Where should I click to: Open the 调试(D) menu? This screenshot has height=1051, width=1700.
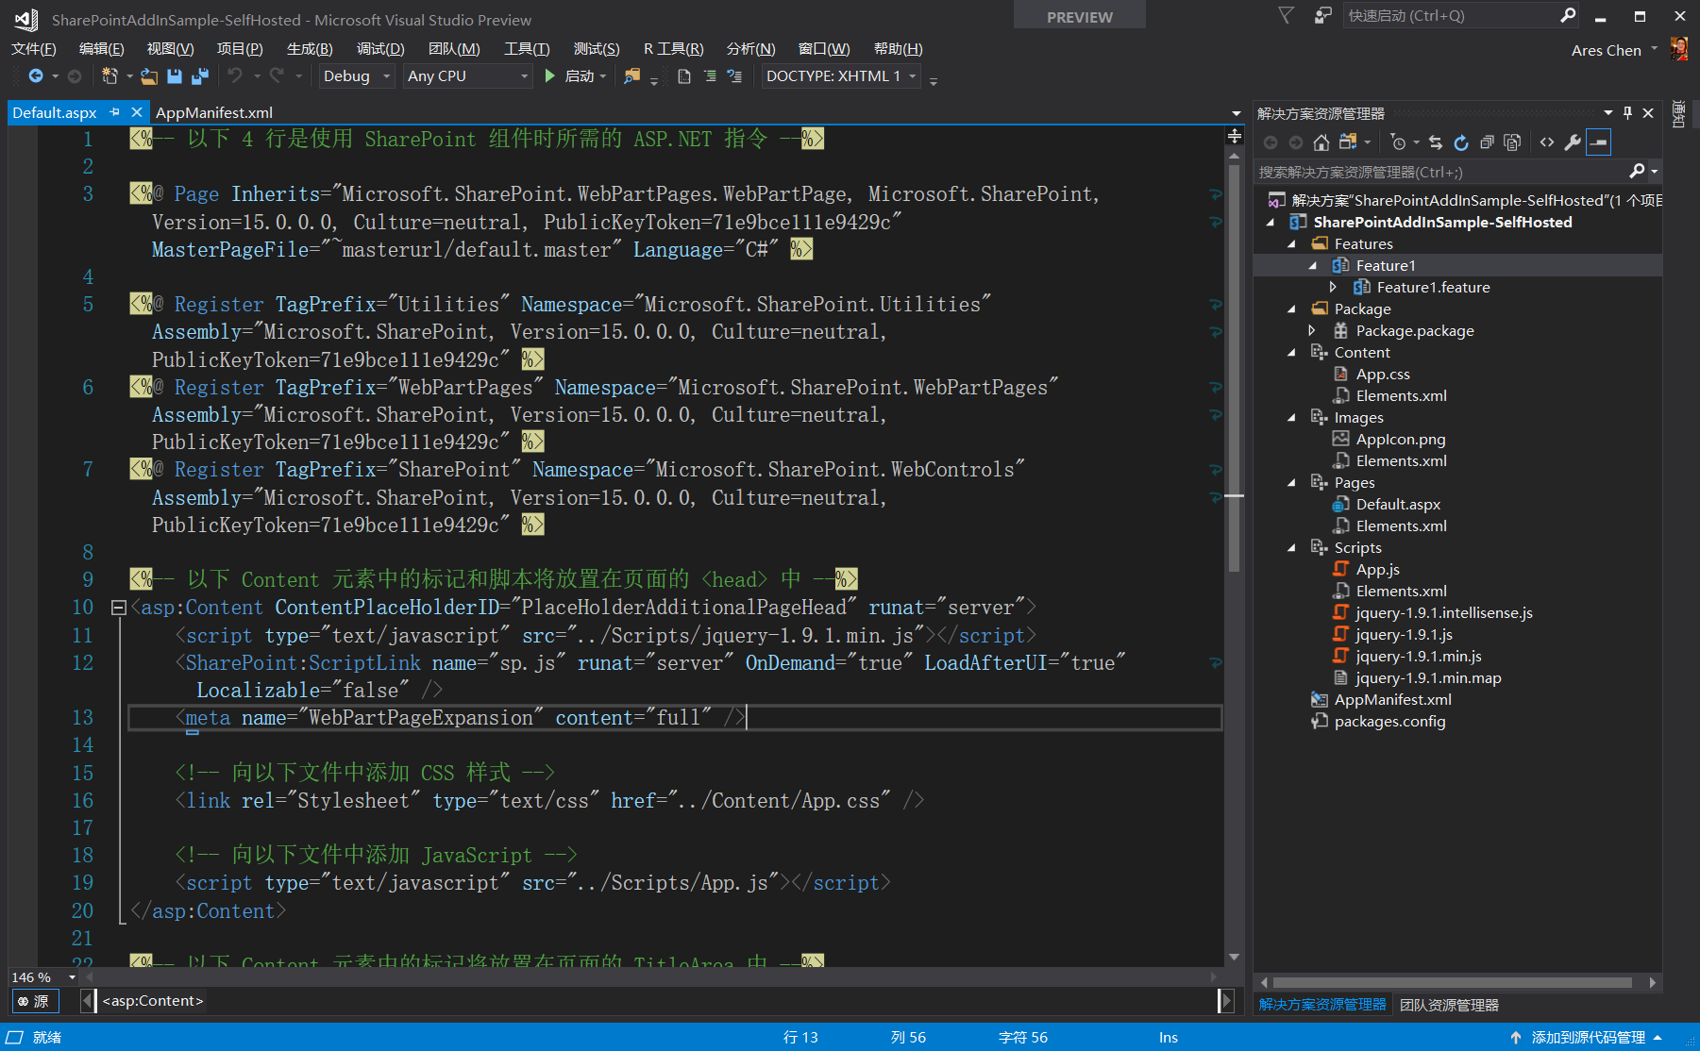click(x=379, y=48)
